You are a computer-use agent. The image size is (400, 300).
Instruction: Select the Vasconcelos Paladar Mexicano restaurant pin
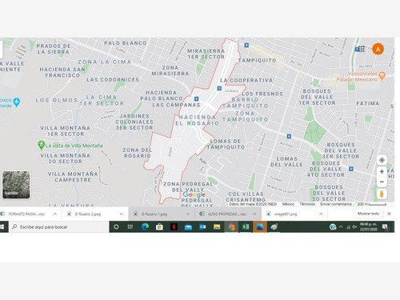coord(382,75)
